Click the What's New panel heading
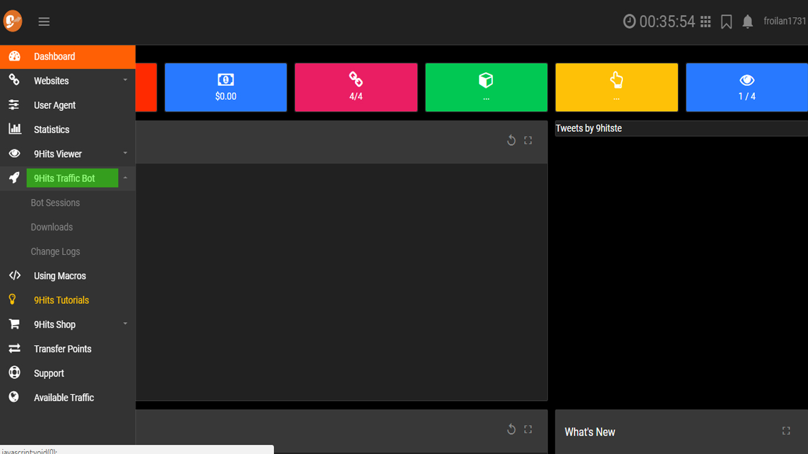 pyautogui.click(x=590, y=432)
